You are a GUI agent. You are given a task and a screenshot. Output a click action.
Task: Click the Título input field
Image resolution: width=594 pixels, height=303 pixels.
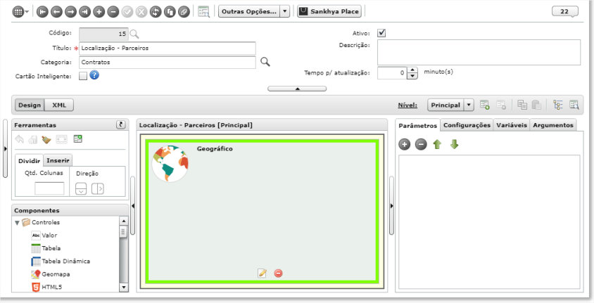point(168,48)
